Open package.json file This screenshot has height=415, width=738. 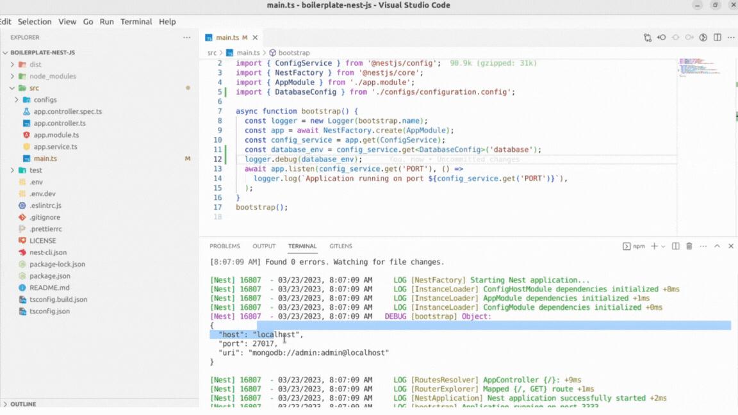(49, 276)
